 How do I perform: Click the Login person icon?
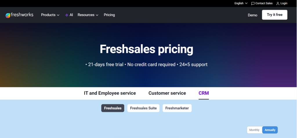278,3
